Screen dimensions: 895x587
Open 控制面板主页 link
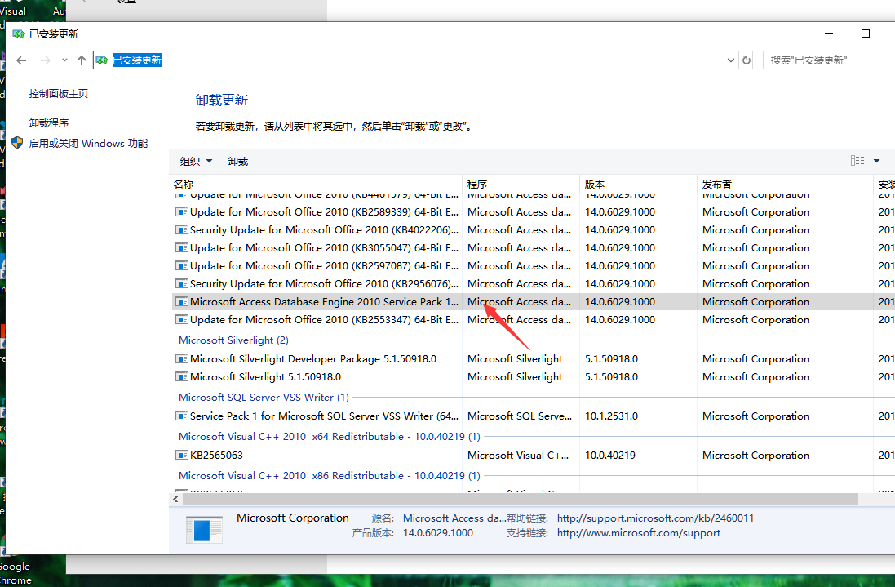[x=59, y=94]
